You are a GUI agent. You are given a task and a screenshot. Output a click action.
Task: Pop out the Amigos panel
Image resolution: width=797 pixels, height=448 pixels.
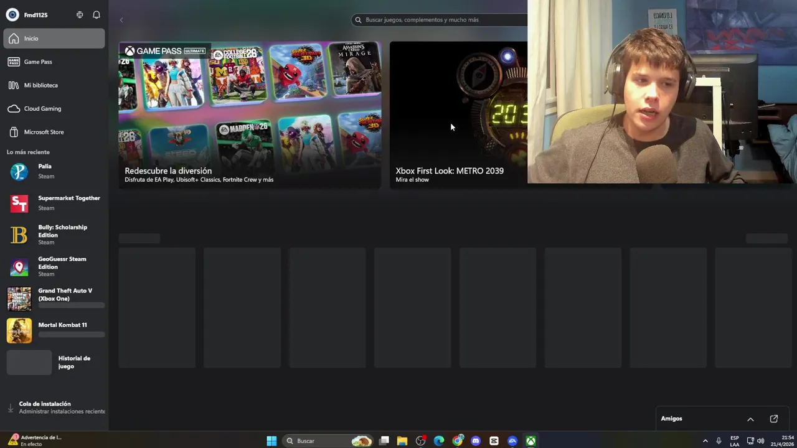[x=774, y=419]
